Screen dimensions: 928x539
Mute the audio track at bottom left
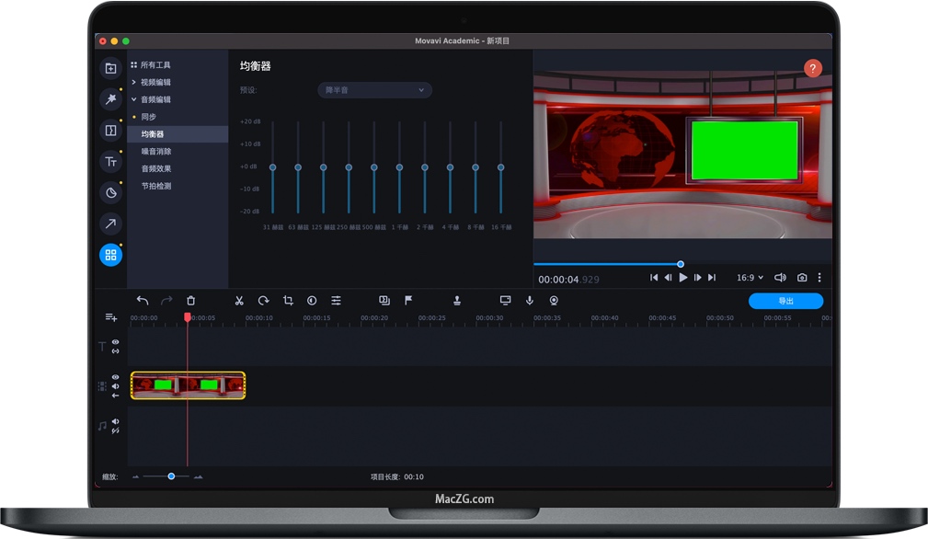115,419
